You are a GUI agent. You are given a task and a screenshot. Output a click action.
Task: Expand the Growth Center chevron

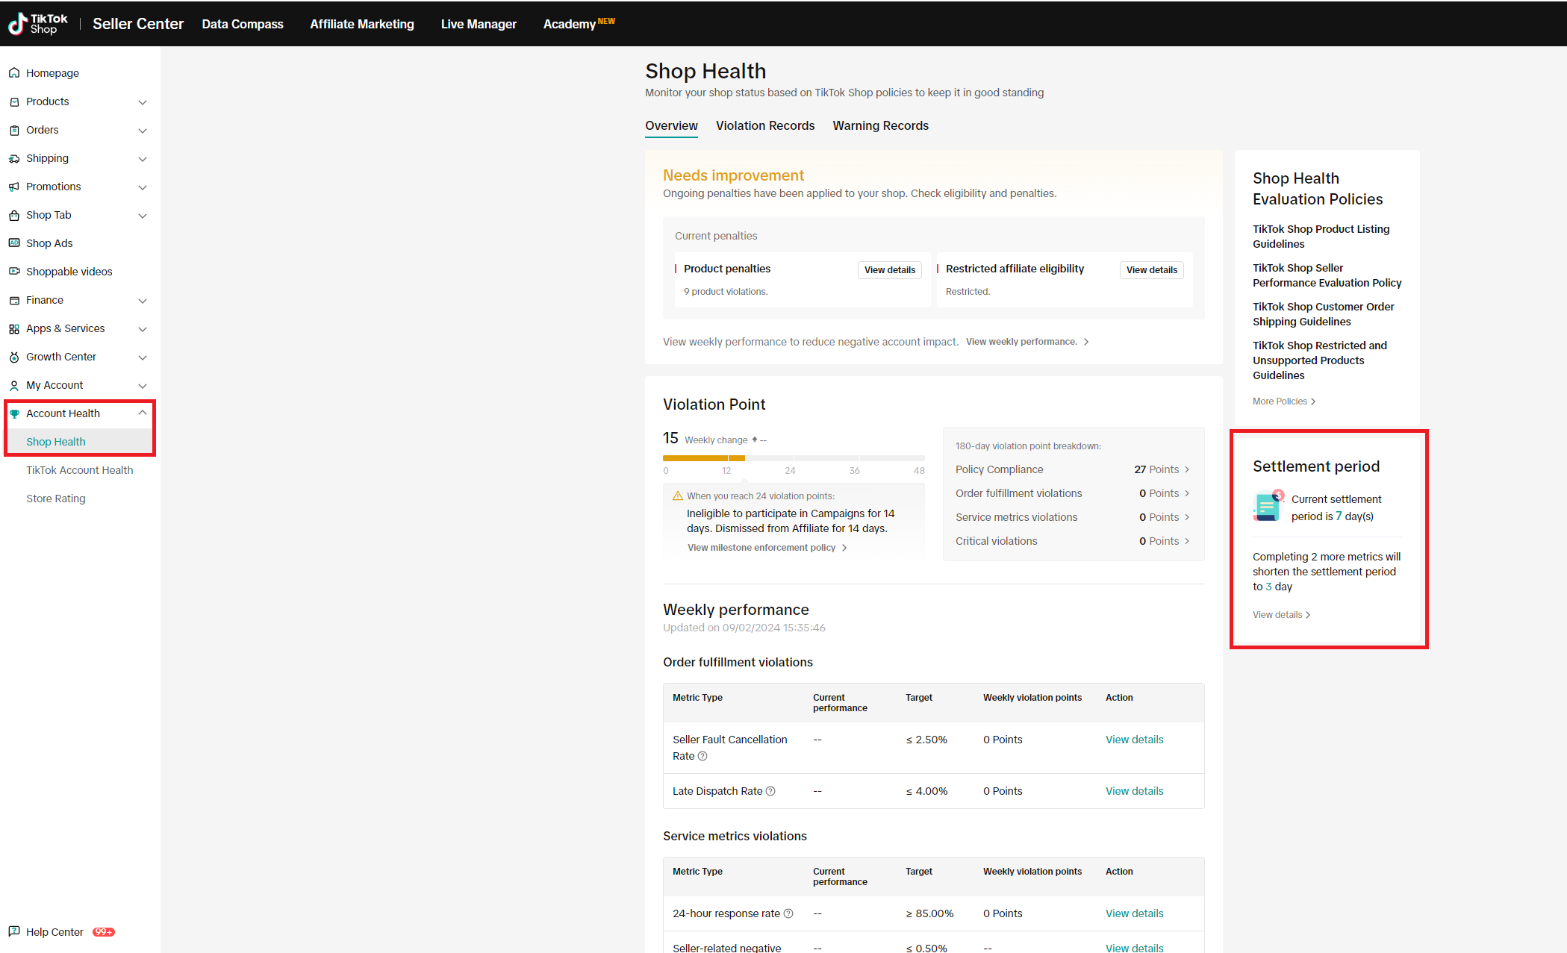(x=142, y=357)
